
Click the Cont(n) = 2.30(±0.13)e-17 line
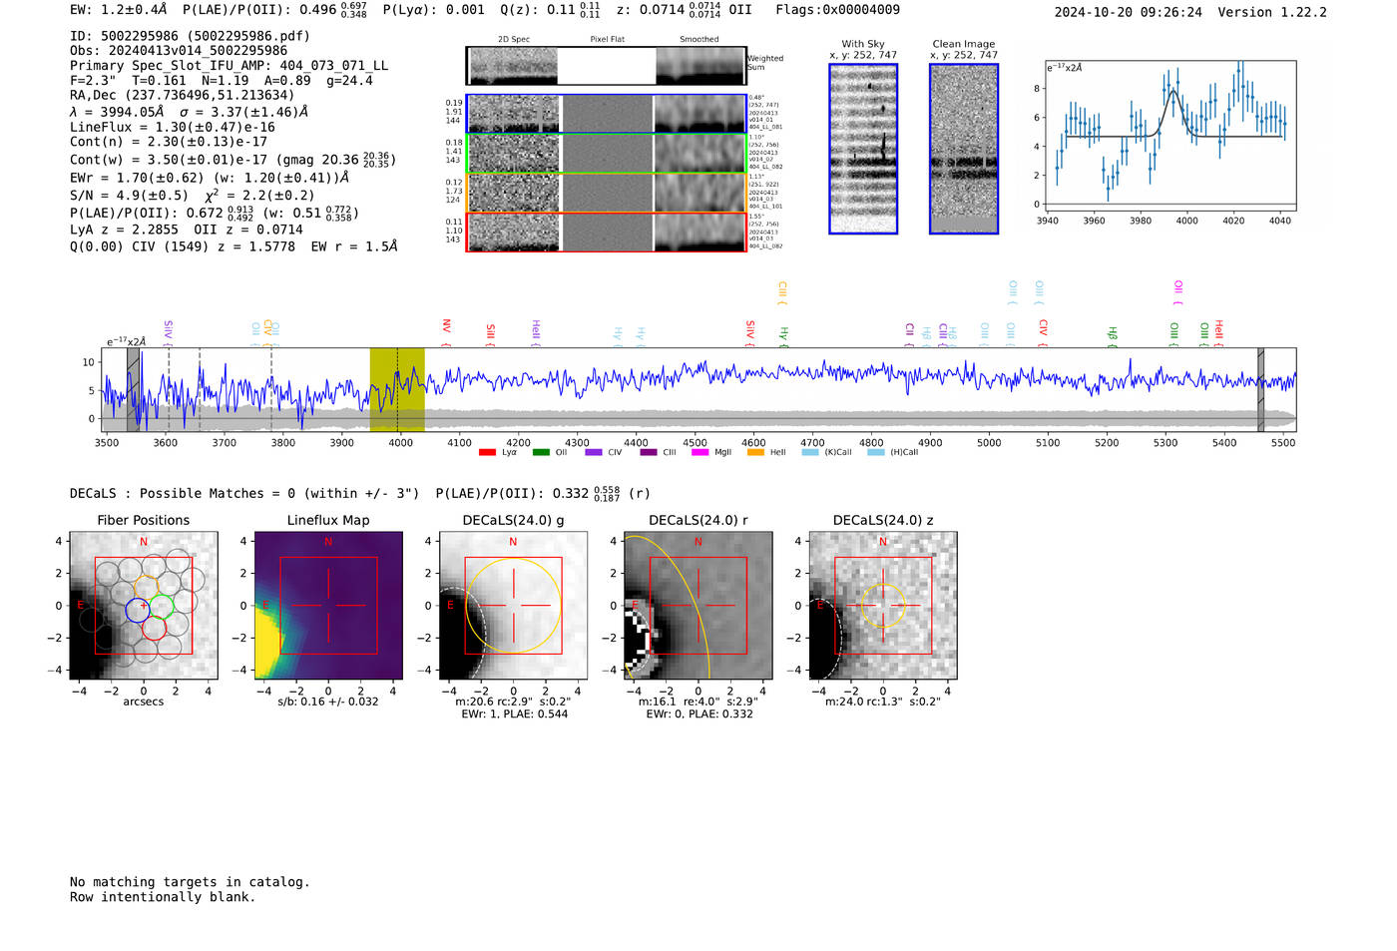pyautogui.click(x=169, y=142)
